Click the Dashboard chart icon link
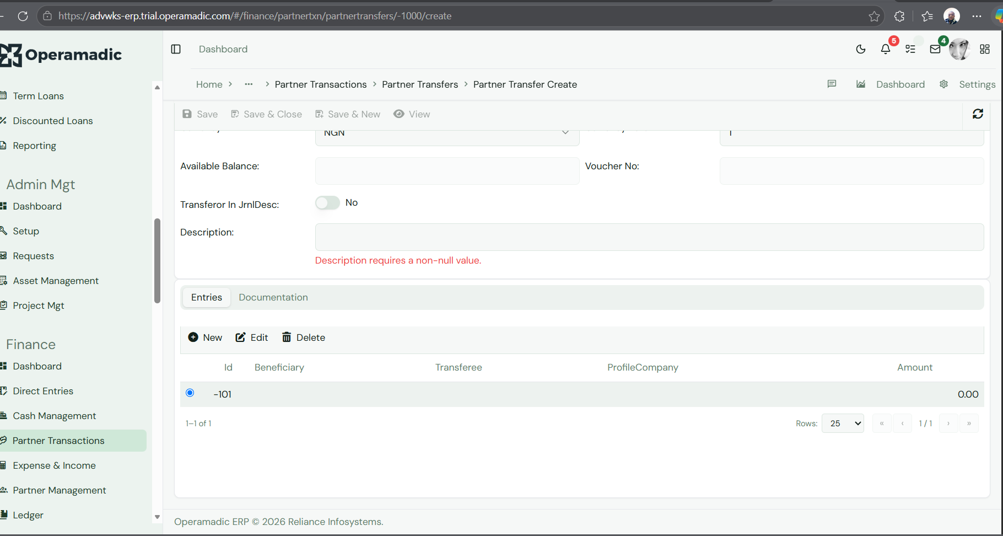This screenshot has height=536, width=1003. pyautogui.click(x=891, y=84)
